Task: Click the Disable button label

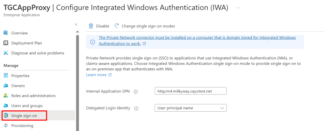Action: click(102, 26)
